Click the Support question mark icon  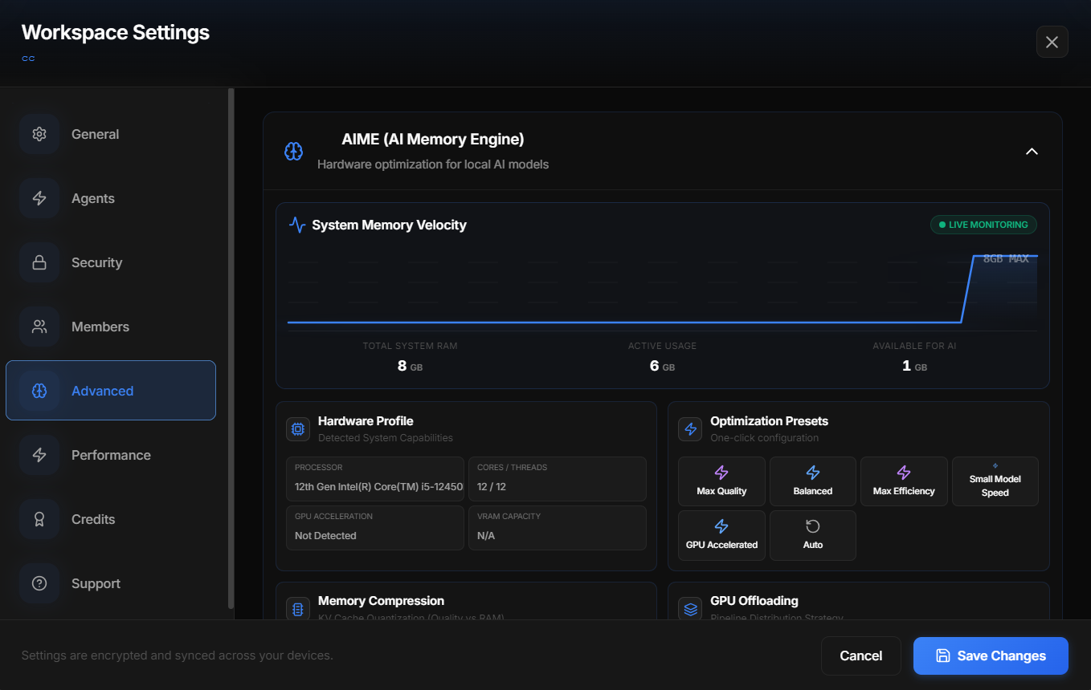click(x=39, y=583)
